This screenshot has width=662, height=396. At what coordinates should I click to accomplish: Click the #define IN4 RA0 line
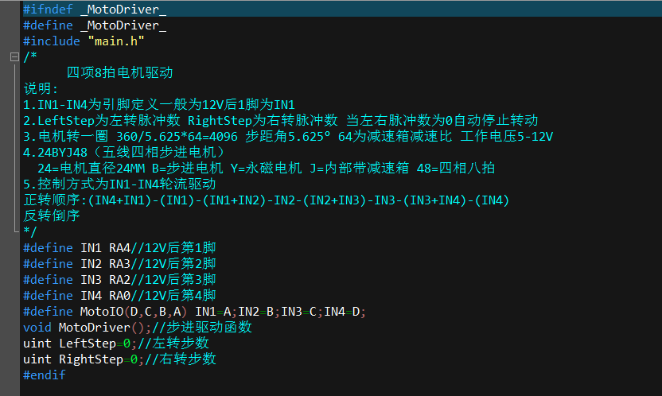point(119,295)
